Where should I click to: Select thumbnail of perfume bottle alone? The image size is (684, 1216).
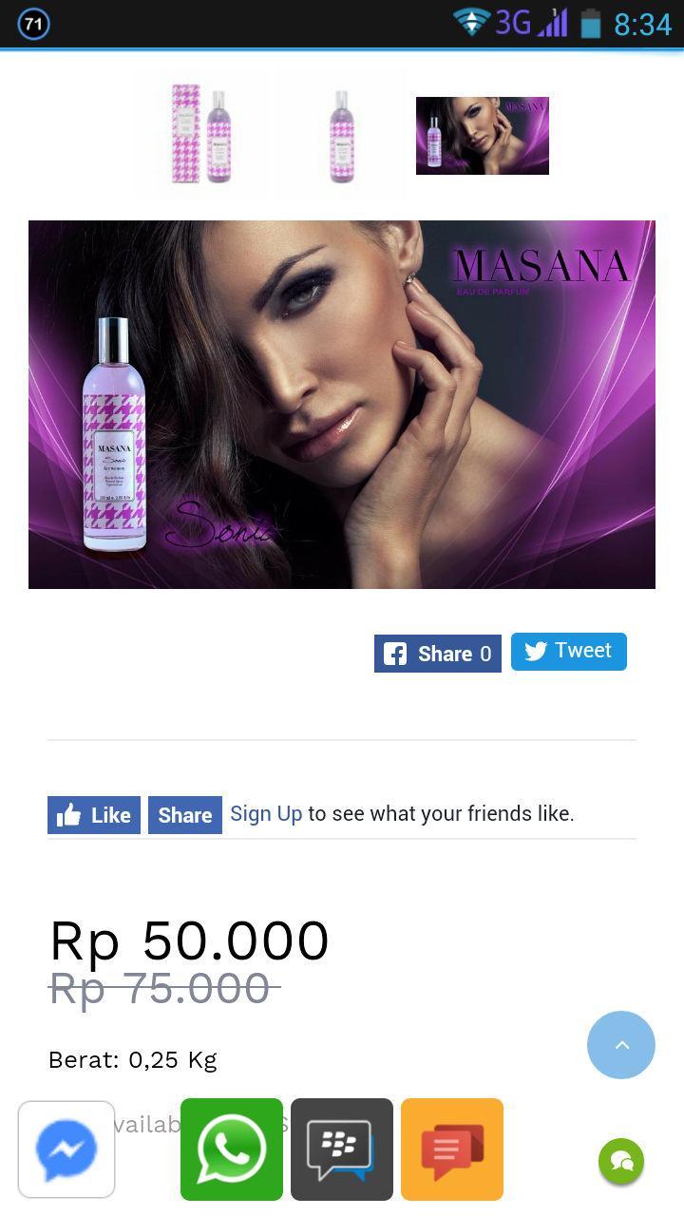(342, 134)
